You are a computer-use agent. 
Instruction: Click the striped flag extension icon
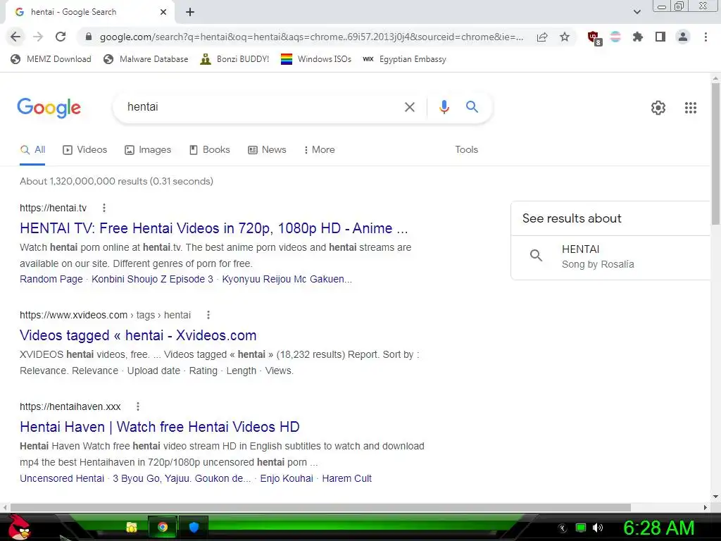615,37
